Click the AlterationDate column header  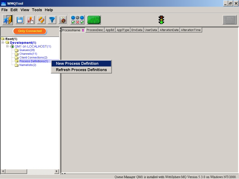point(169,30)
